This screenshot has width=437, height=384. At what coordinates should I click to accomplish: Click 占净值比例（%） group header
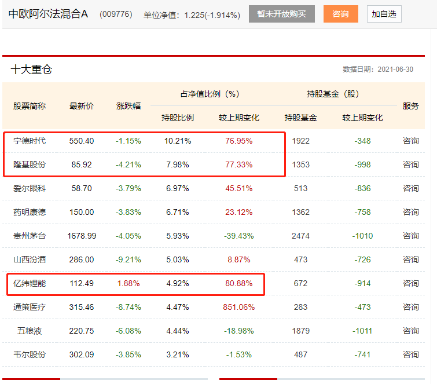(210, 94)
